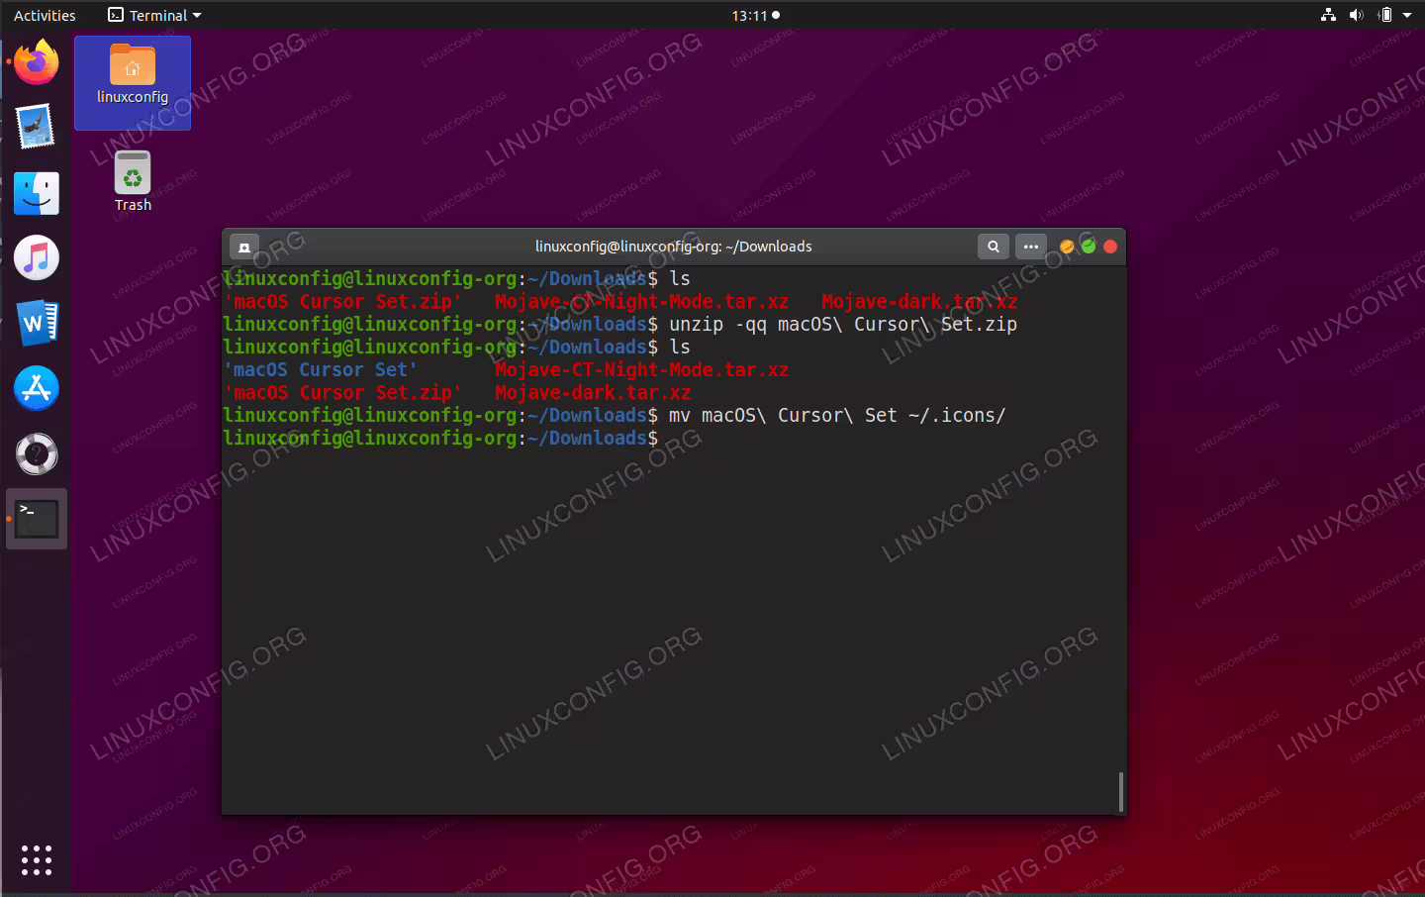This screenshot has width=1425, height=897.
Task: Open the 13:11 clock calendar panel
Action: coord(755,15)
